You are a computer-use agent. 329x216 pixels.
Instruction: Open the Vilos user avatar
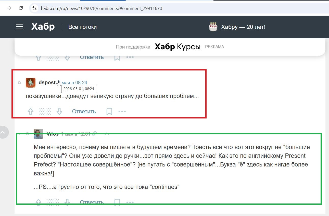point(39,134)
